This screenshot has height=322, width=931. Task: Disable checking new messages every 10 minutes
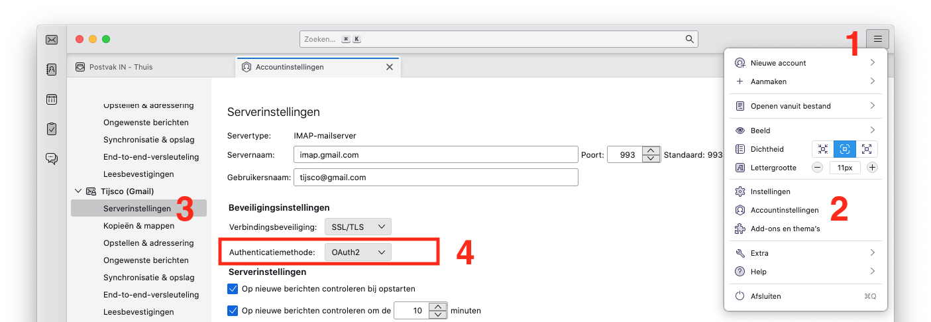233,310
